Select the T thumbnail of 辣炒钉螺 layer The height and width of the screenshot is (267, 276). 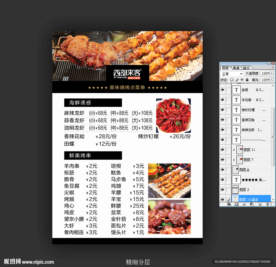236,110
